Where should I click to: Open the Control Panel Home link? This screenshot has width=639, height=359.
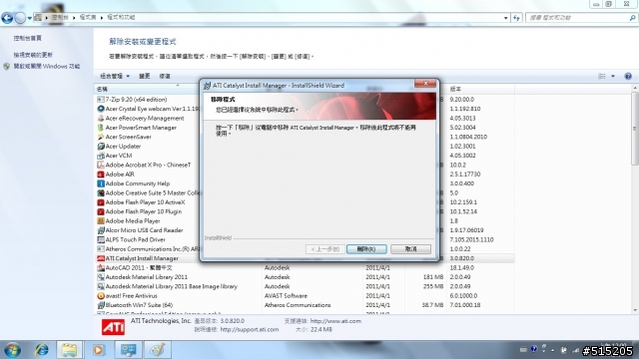point(27,38)
